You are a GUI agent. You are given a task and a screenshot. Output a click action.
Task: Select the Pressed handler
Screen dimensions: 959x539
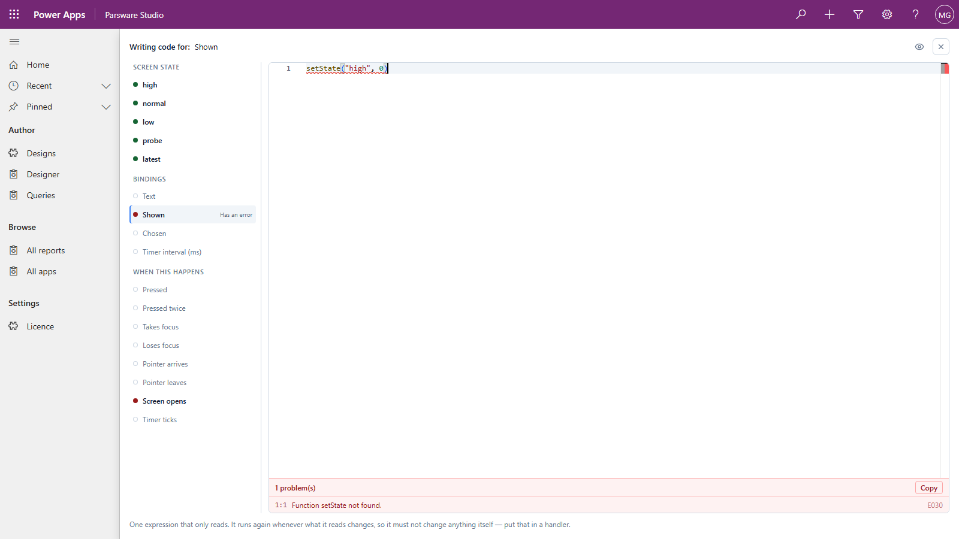[x=192, y=290]
